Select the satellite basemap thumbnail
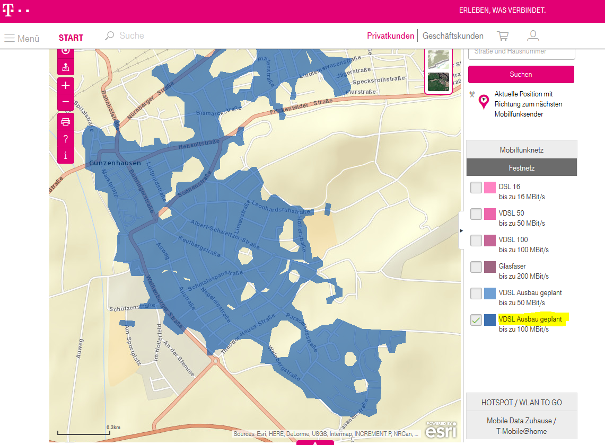This screenshot has height=445, width=605. (x=439, y=82)
